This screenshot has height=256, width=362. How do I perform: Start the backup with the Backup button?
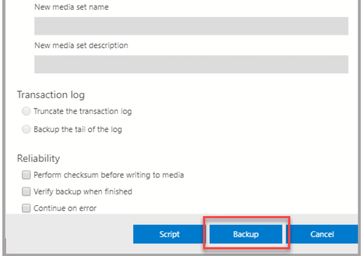point(246,235)
